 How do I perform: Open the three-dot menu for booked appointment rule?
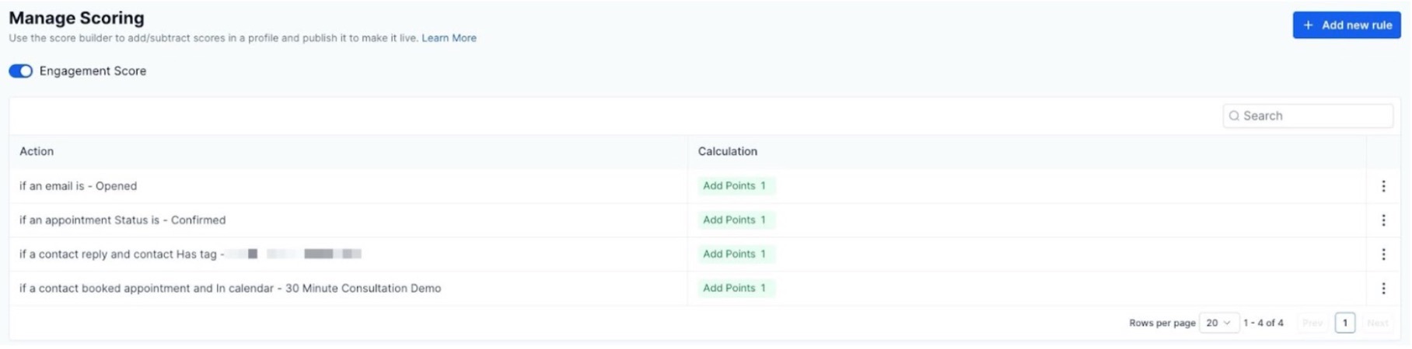pos(1382,289)
